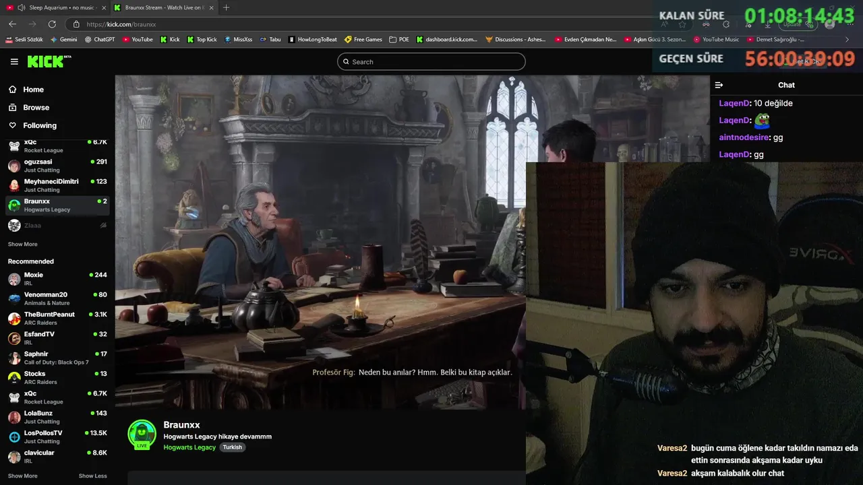Open EsfandTV channel

(x=57, y=338)
